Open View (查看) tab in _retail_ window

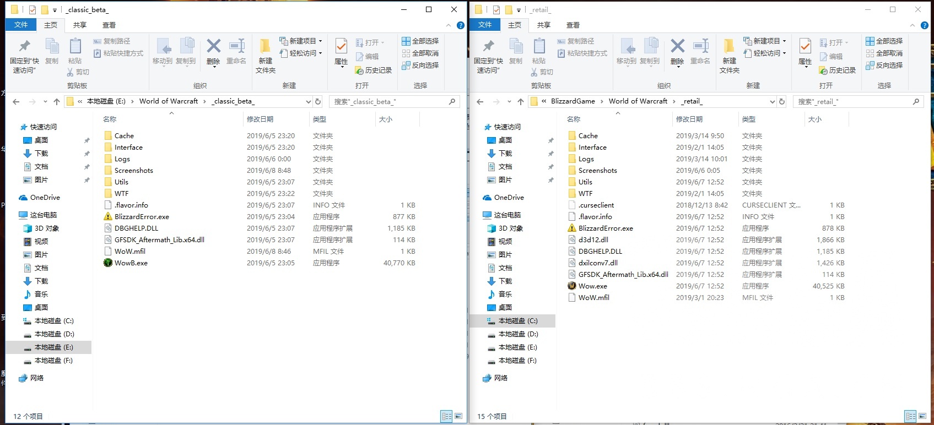(x=573, y=25)
